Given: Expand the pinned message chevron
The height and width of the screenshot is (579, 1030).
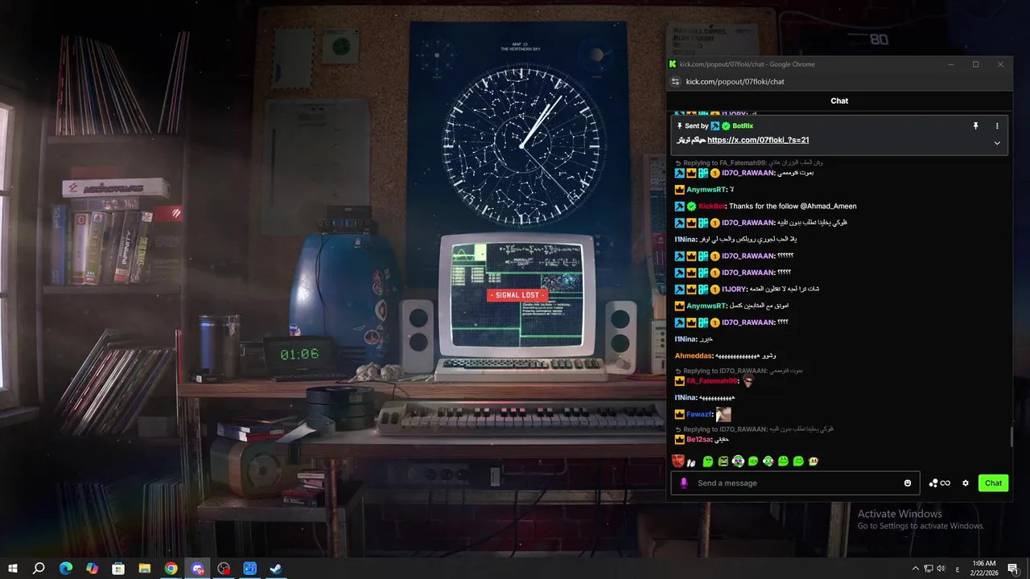Looking at the screenshot, I should point(997,143).
